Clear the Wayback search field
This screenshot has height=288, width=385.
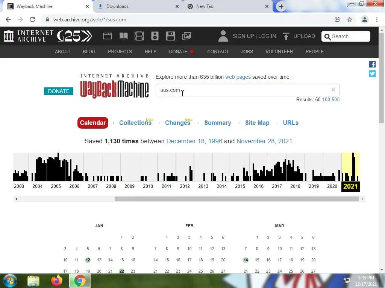coord(333,90)
